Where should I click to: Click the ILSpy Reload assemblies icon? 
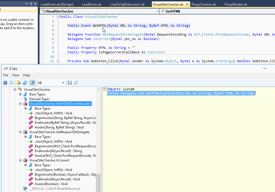(25, 83)
